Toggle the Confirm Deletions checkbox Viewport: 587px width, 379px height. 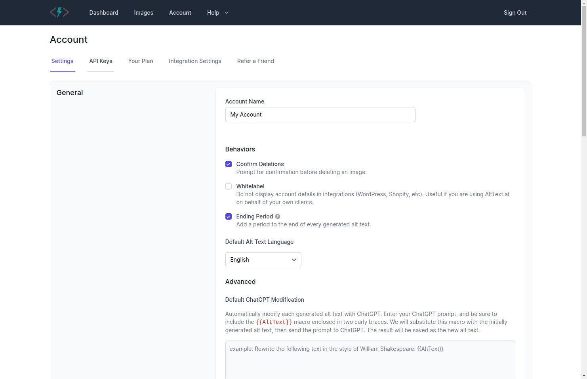(x=229, y=164)
